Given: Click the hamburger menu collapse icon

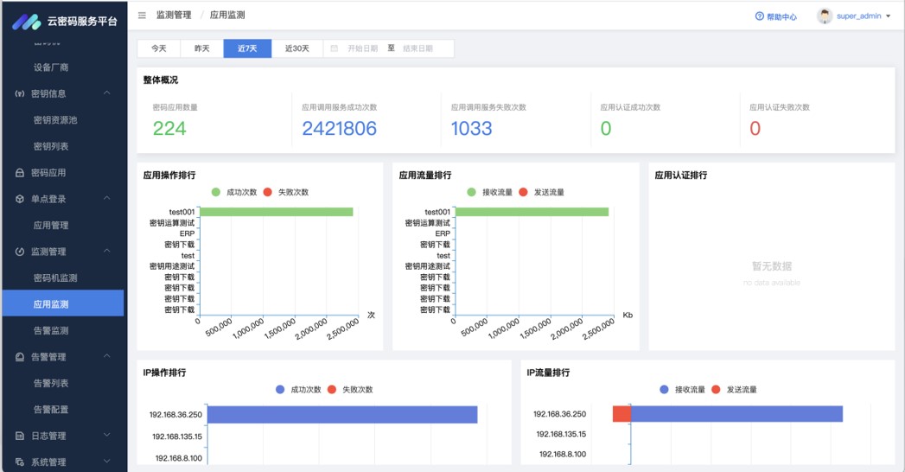Looking at the screenshot, I should 142,16.
